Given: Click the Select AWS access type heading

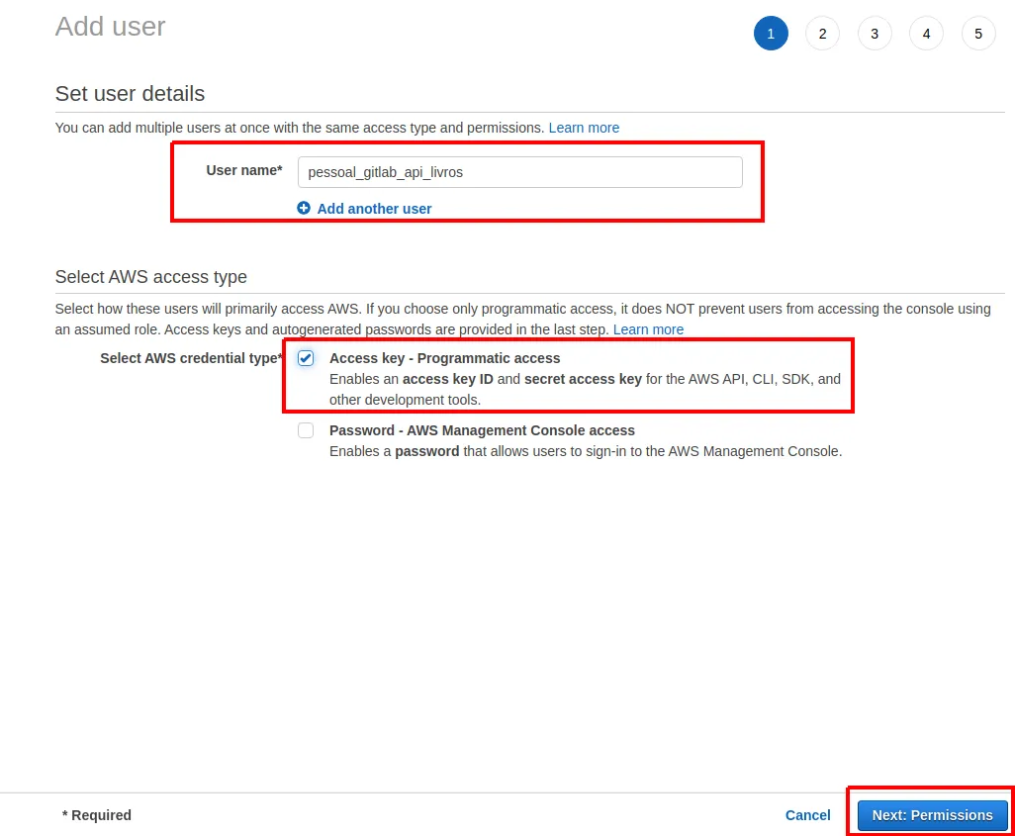Looking at the screenshot, I should tap(150, 276).
